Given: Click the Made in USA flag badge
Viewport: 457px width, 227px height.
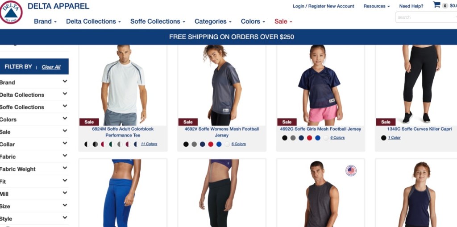Looking at the screenshot, I should pyautogui.click(x=351, y=170).
